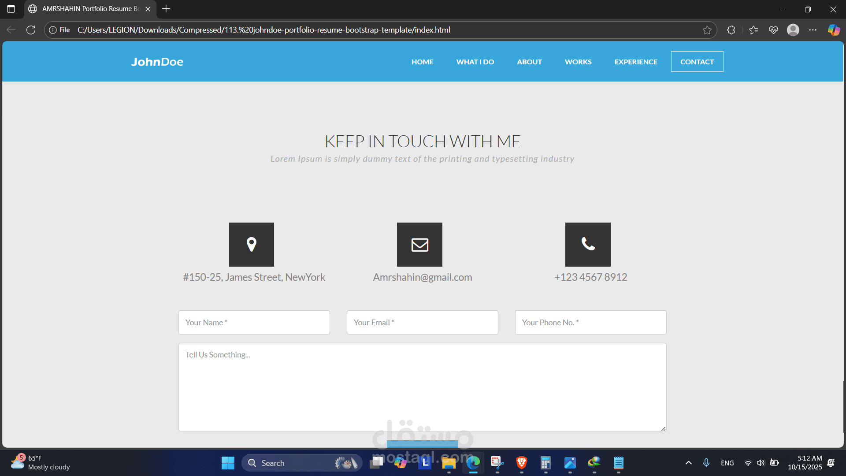This screenshot has height=476, width=846.
Task: Click the Tell Us Something textarea
Action: [x=422, y=387]
